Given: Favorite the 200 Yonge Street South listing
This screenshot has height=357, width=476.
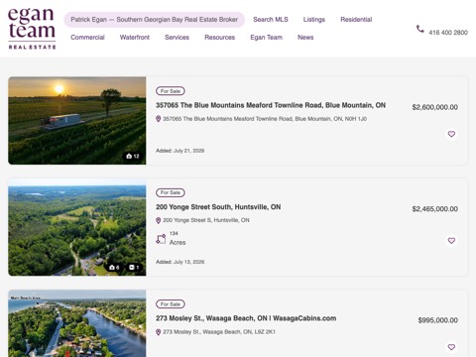Looking at the screenshot, I should click(x=451, y=241).
